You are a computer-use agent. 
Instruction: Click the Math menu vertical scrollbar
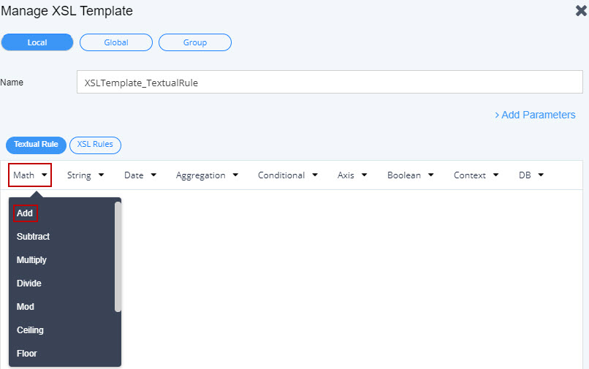tap(118, 256)
